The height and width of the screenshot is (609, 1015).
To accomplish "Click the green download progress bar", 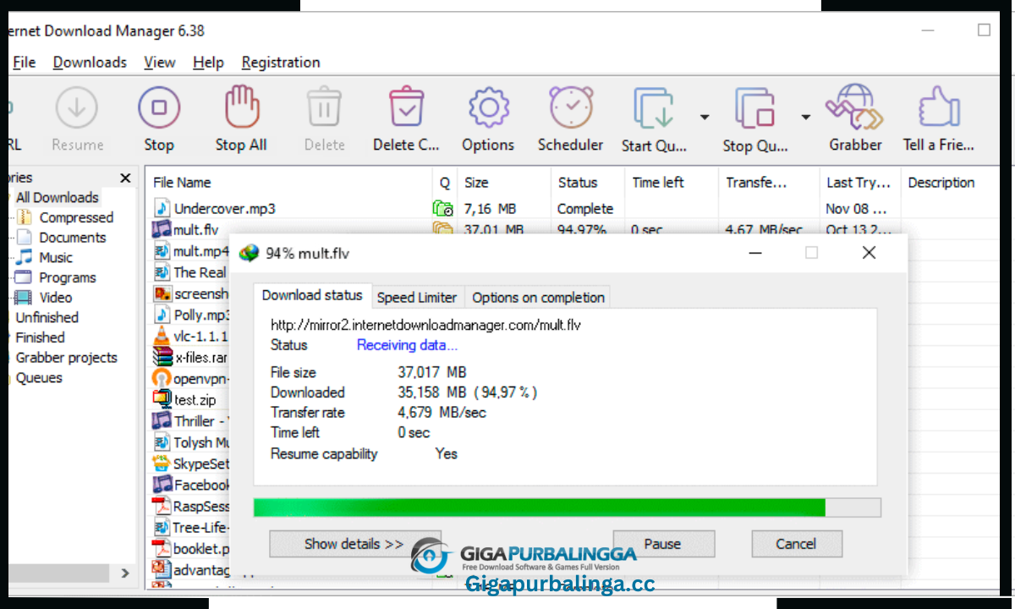I will click(540, 507).
